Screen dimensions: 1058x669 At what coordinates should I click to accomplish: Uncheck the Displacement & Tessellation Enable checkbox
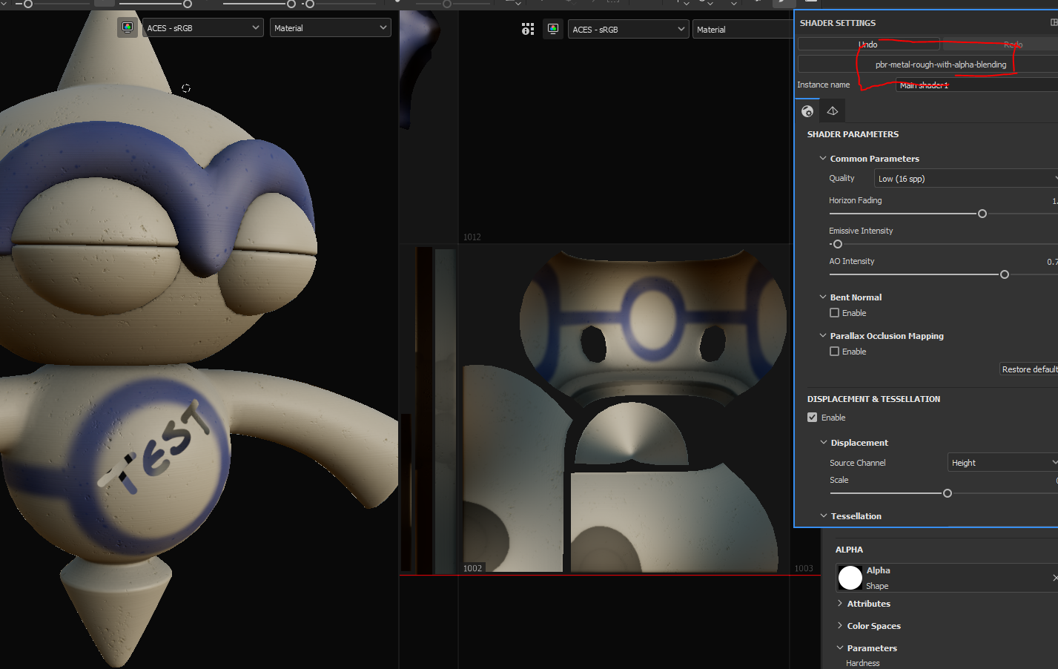[812, 418]
